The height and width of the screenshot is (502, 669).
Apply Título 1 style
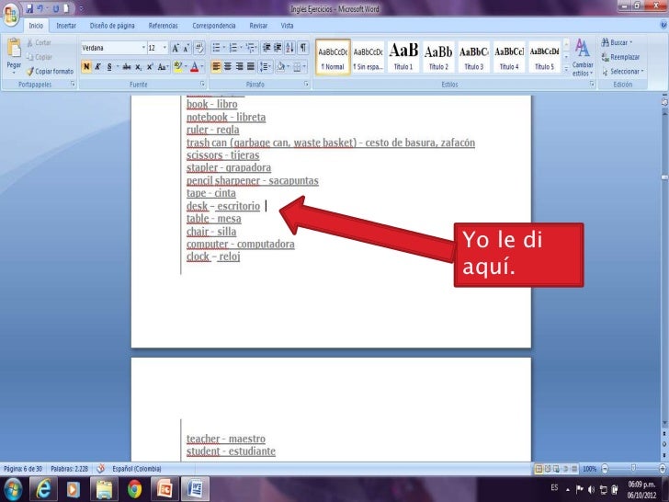[x=403, y=57]
